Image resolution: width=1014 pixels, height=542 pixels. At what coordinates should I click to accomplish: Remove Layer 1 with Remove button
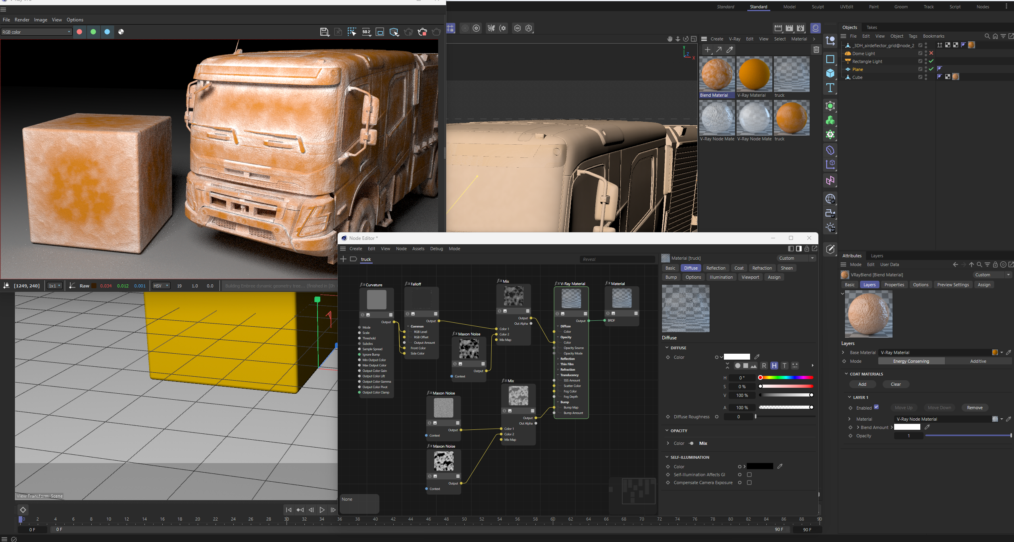click(975, 408)
